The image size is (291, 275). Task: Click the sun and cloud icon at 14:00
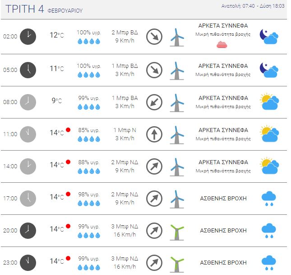[x=269, y=166]
